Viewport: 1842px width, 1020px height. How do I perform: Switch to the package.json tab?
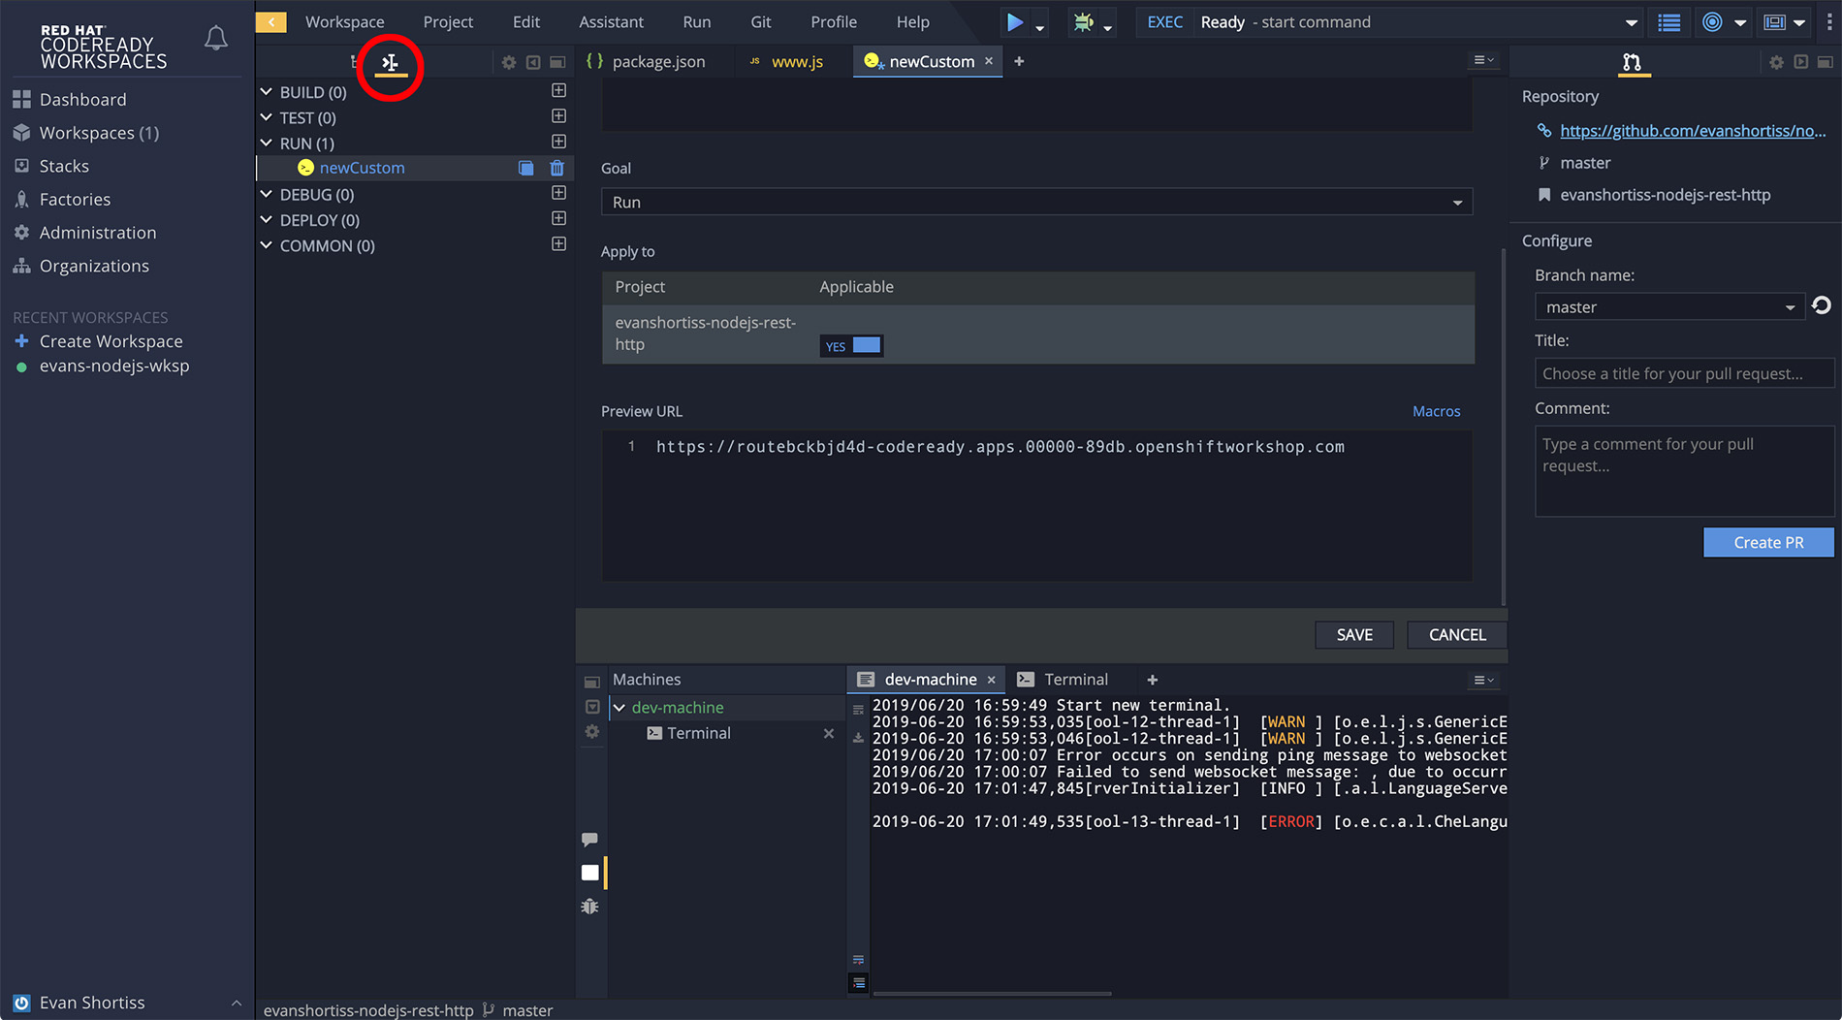pos(646,61)
